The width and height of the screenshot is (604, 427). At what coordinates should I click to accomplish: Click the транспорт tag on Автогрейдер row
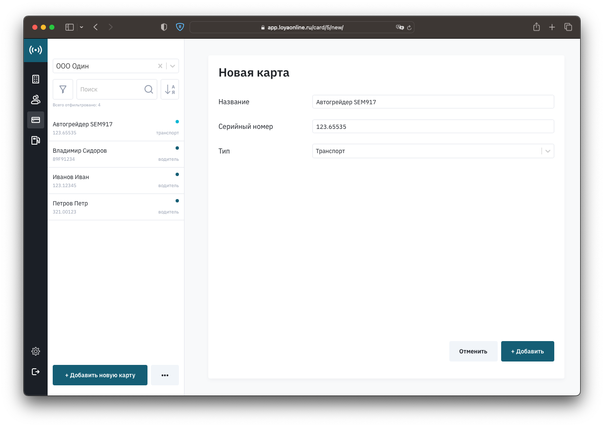click(167, 133)
